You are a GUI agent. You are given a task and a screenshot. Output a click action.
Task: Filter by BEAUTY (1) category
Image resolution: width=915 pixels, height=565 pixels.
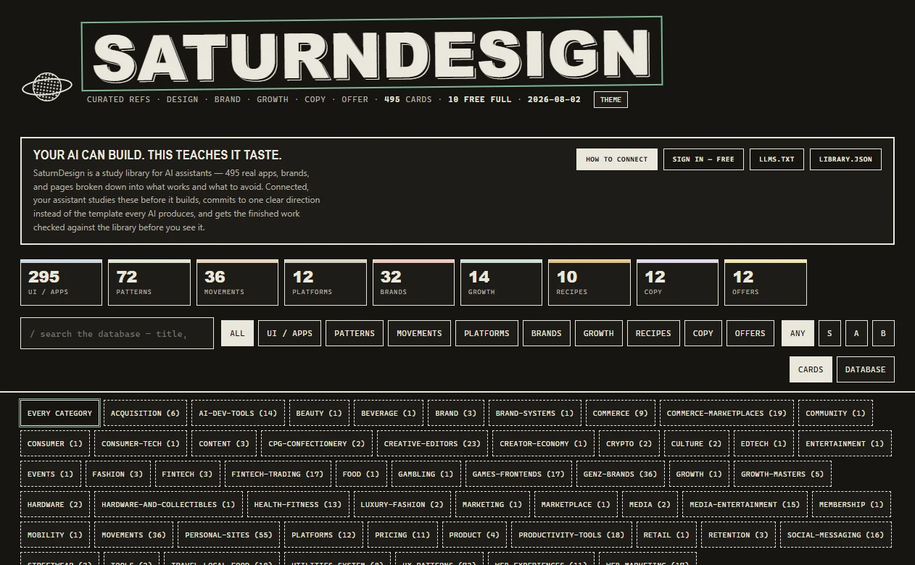click(x=319, y=413)
